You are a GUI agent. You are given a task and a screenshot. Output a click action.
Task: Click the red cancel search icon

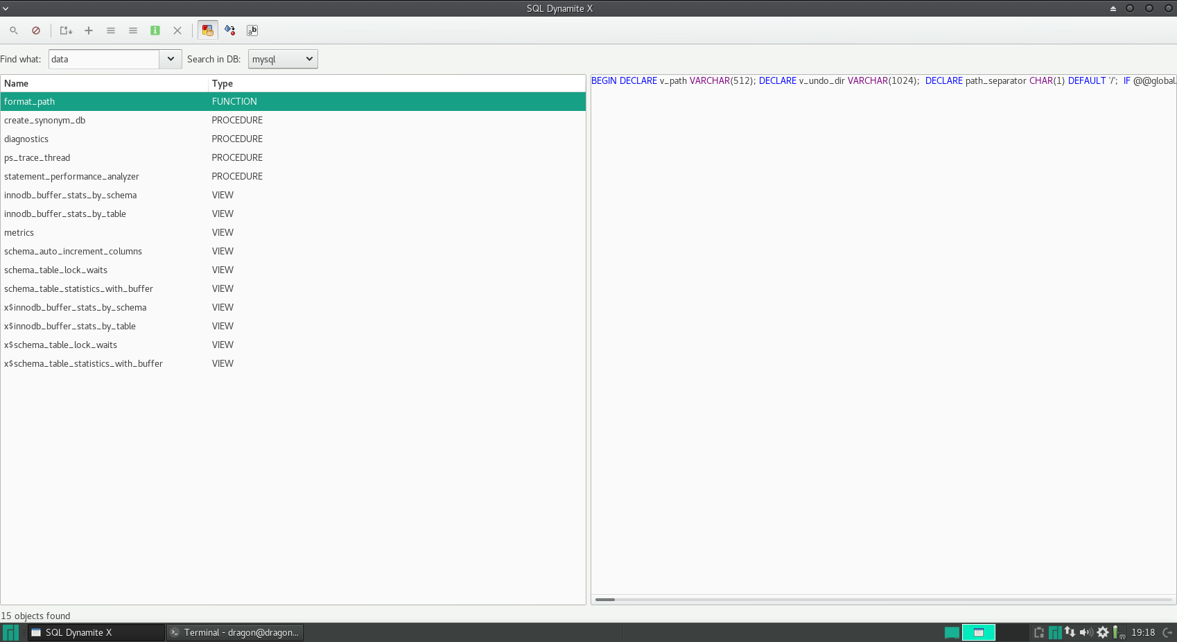pos(36,31)
